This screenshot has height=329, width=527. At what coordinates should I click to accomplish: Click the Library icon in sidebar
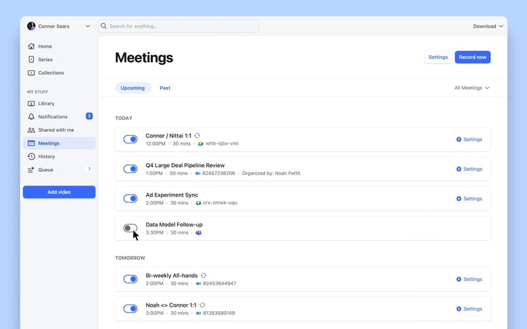pos(31,104)
